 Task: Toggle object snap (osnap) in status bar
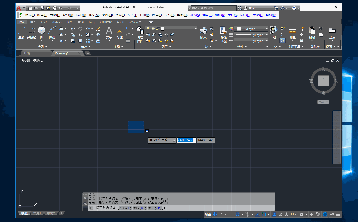264,214
